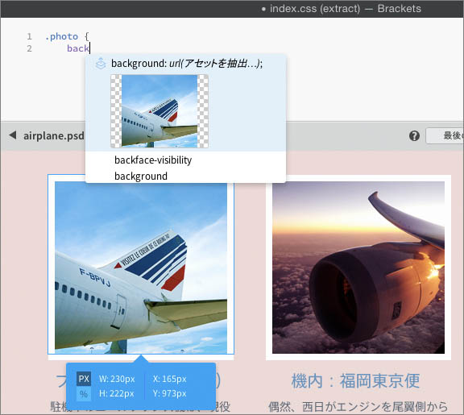Select background url extract asset suggestion
This screenshot has width=464, height=415.
click(x=186, y=102)
